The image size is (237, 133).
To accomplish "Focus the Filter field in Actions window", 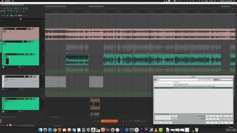I will pos(178,79).
